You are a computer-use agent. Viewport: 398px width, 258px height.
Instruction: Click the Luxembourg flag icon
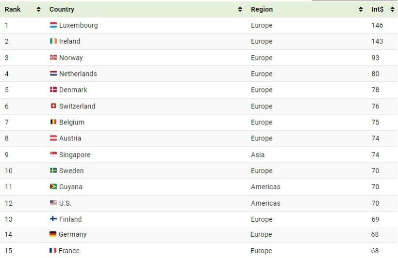coord(53,25)
